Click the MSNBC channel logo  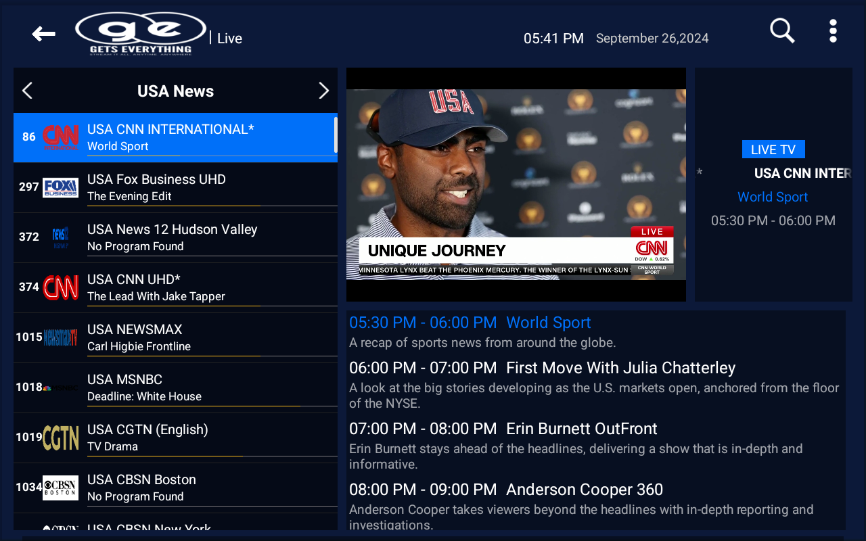coord(60,387)
